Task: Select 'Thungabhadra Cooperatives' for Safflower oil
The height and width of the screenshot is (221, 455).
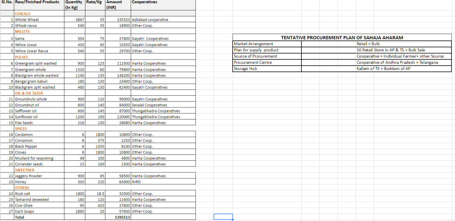Action: 163,111
